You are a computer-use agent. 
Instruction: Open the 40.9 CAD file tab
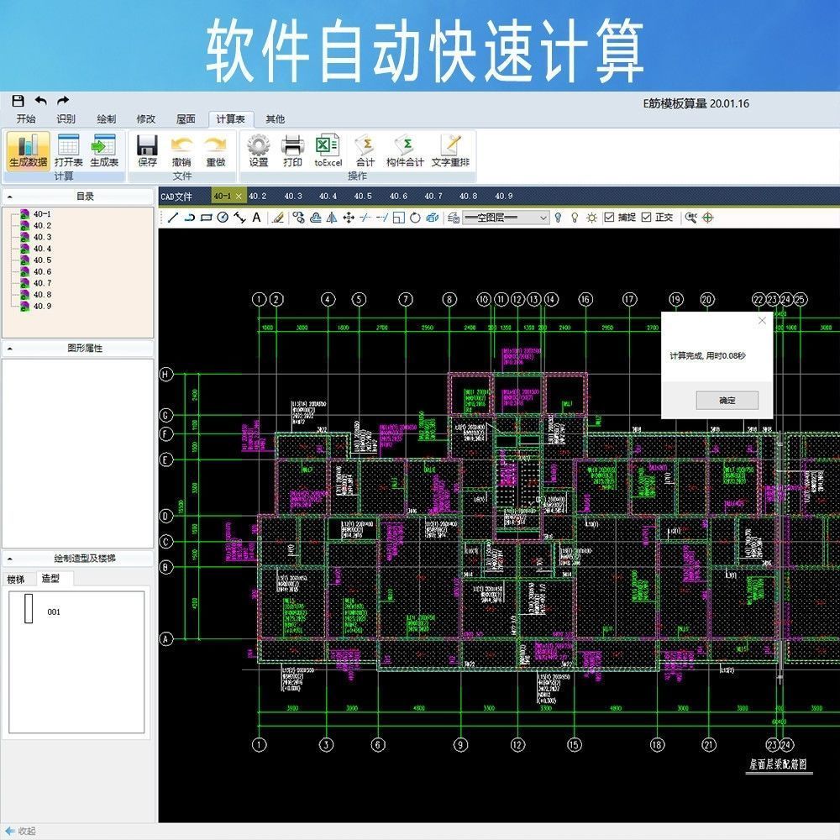pos(503,196)
